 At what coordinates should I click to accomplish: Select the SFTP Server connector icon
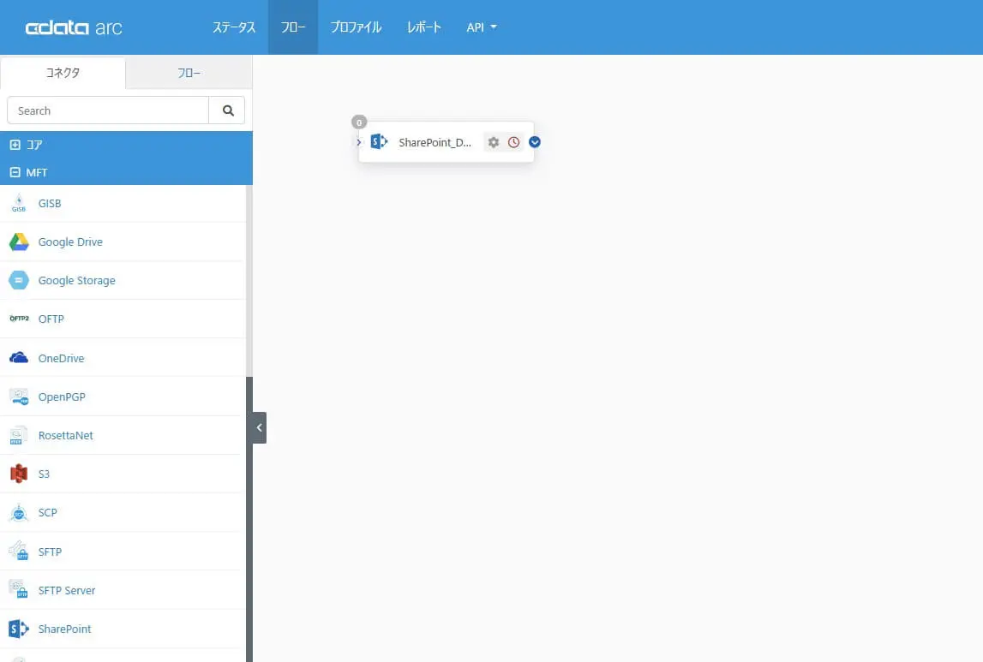tap(19, 590)
